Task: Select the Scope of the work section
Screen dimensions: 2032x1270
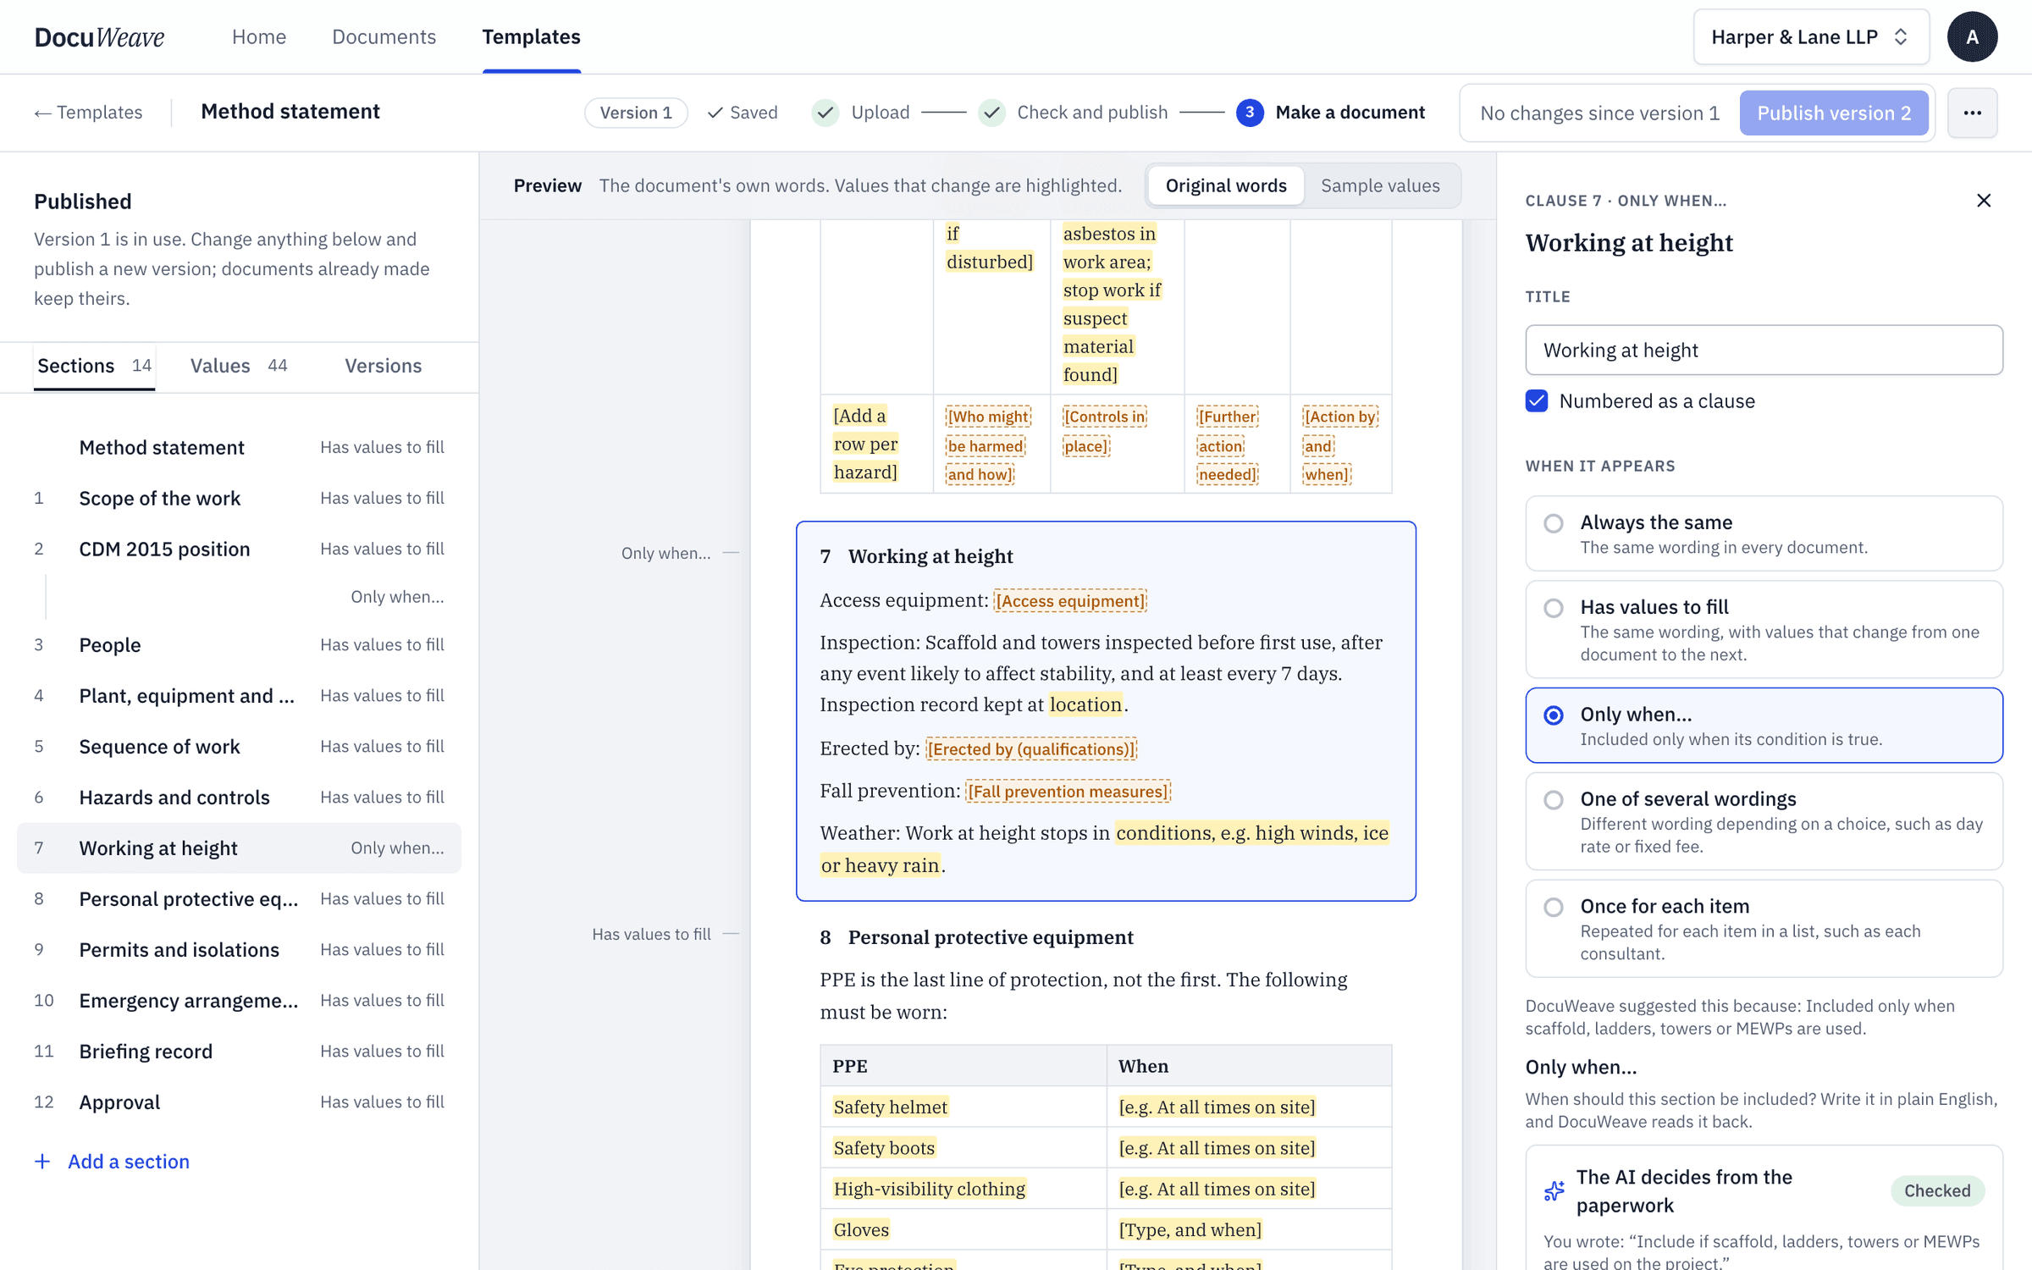Action: [x=239, y=498]
